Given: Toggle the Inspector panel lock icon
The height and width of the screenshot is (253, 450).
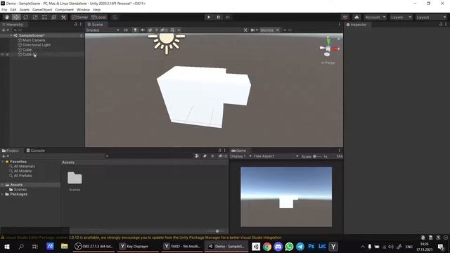Looking at the screenshot, I should click(x=441, y=25).
